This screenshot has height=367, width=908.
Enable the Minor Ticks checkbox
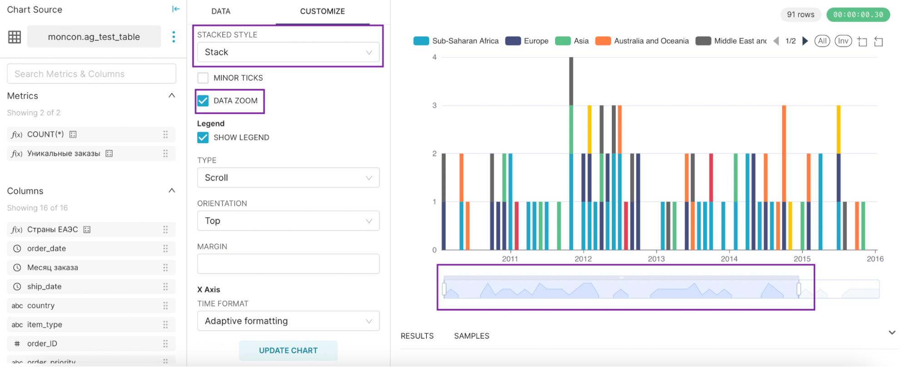pos(203,78)
